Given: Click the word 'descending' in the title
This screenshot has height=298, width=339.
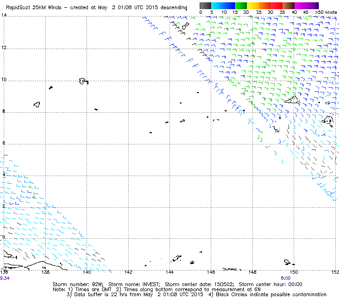Looking at the screenshot, I should [x=174, y=8].
